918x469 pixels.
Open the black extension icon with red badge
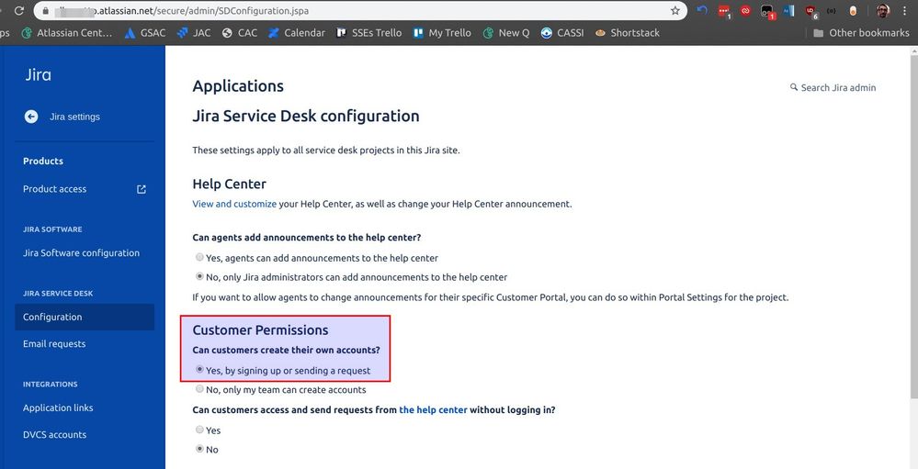(767, 11)
